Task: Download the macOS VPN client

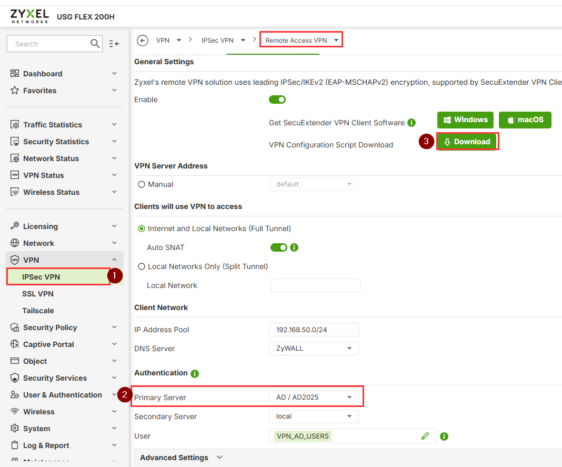Action: (525, 120)
